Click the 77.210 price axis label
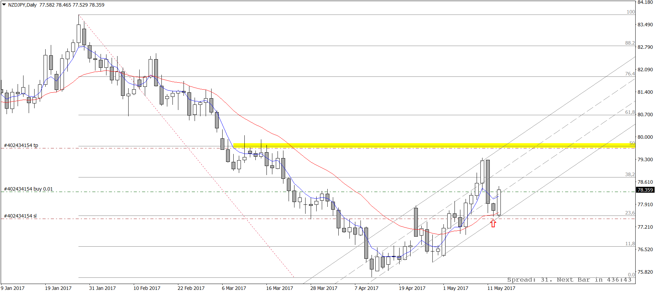 point(645,227)
